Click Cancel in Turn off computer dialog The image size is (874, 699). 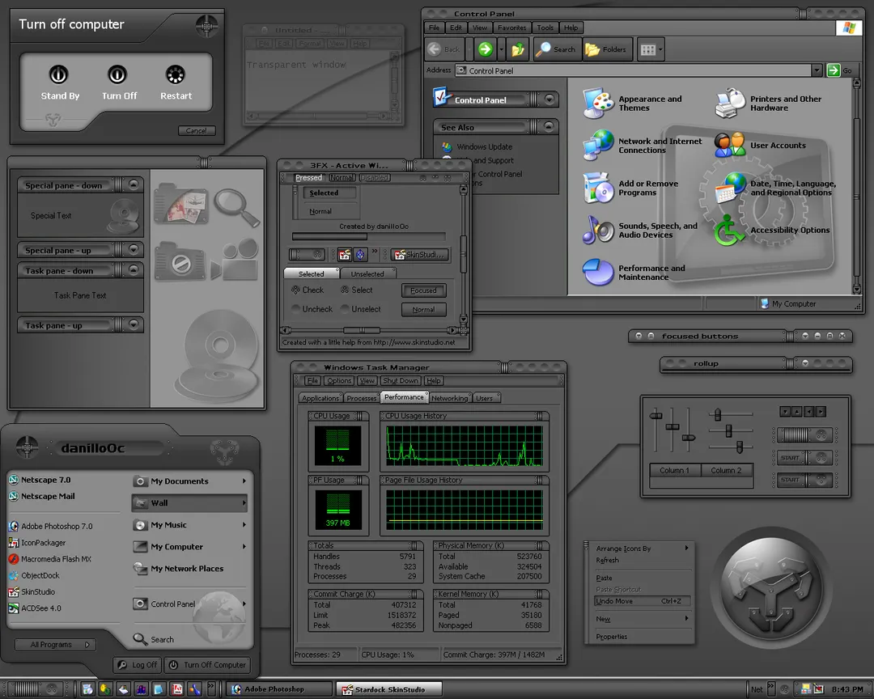click(x=196, y=131)
